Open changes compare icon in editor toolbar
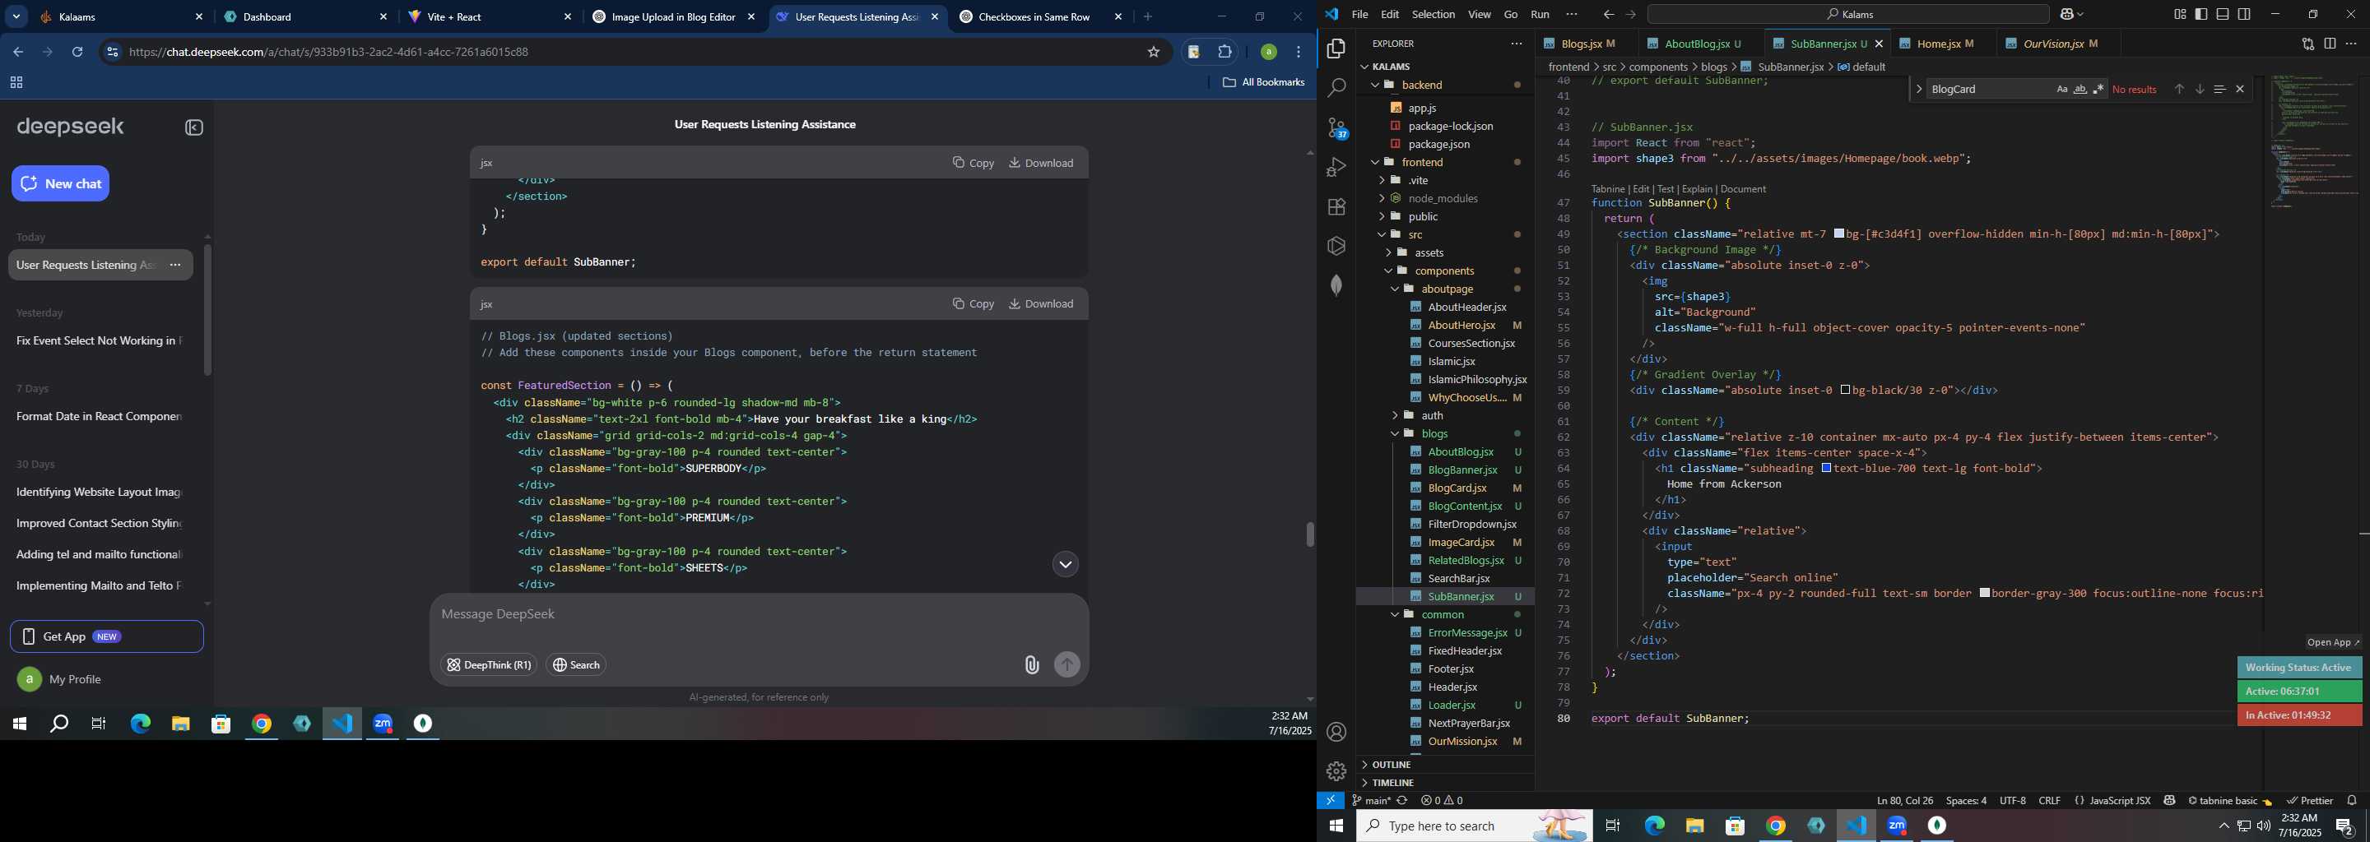 click(x=2307, y=44)
